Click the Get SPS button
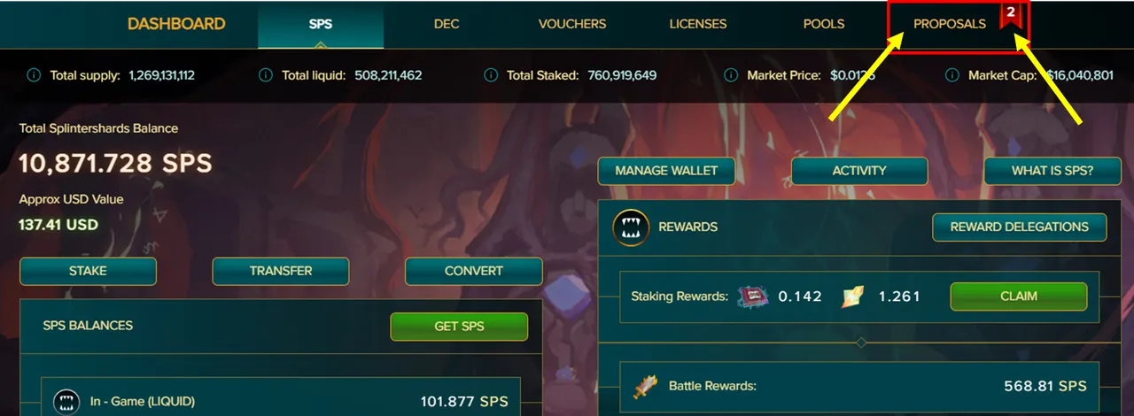1134x416 pixels. click(x=459, y=327)
